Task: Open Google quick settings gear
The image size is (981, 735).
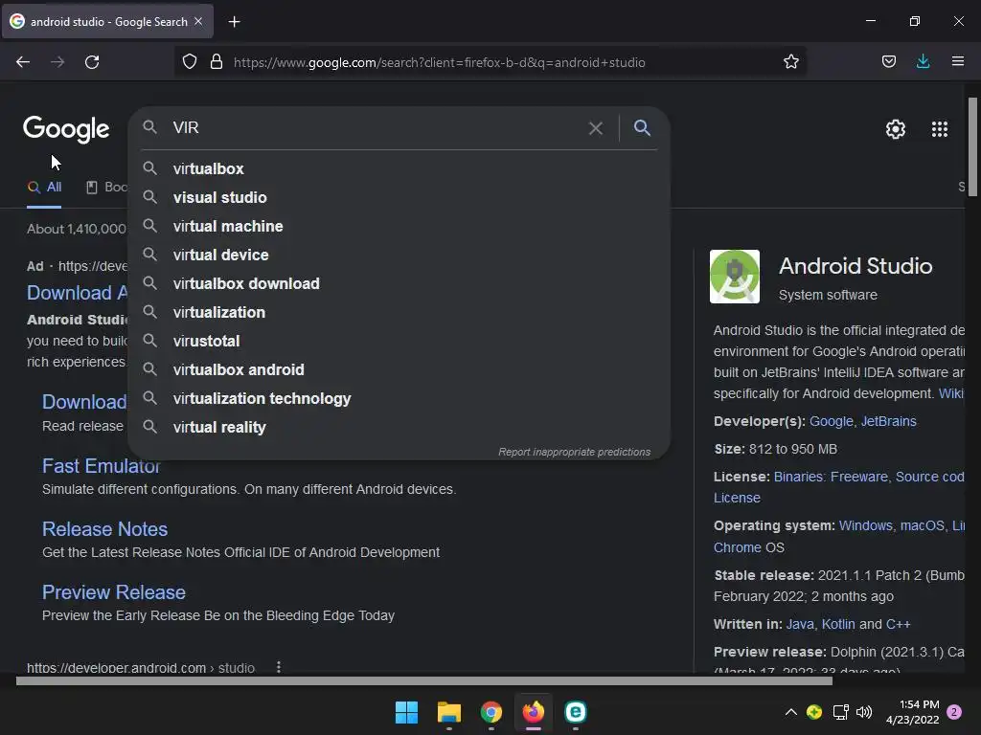Action: click(896, 129)
